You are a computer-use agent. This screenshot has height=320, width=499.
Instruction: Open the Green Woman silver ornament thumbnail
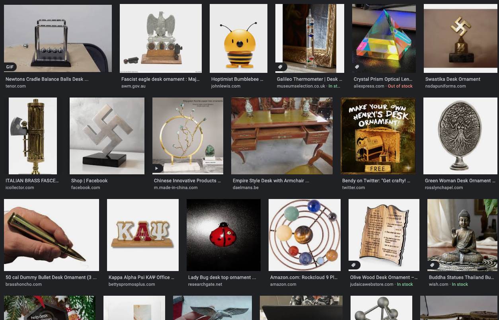pyautogui.click(x=460, y=136)
